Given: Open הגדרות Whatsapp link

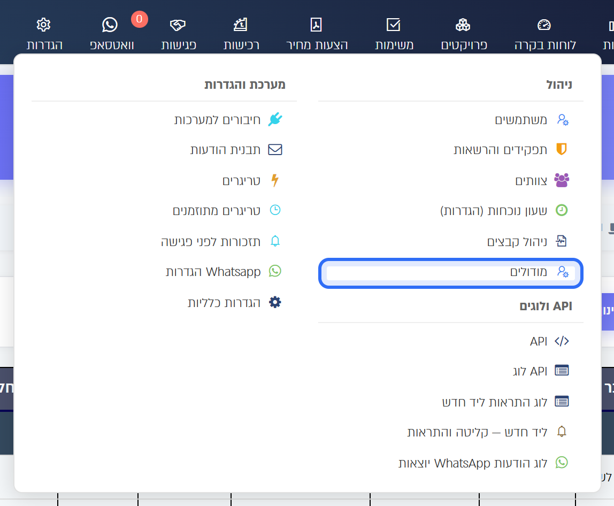Looking at the screenshot, I should pyautogui.click(x=213, y=271).
